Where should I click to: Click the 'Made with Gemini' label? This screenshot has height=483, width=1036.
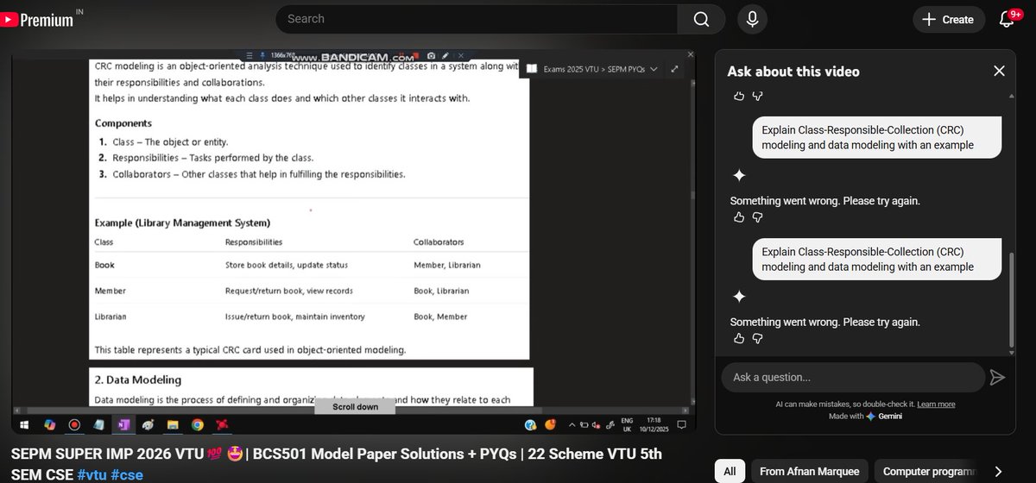pyautogui.click(x=864, y=416)
